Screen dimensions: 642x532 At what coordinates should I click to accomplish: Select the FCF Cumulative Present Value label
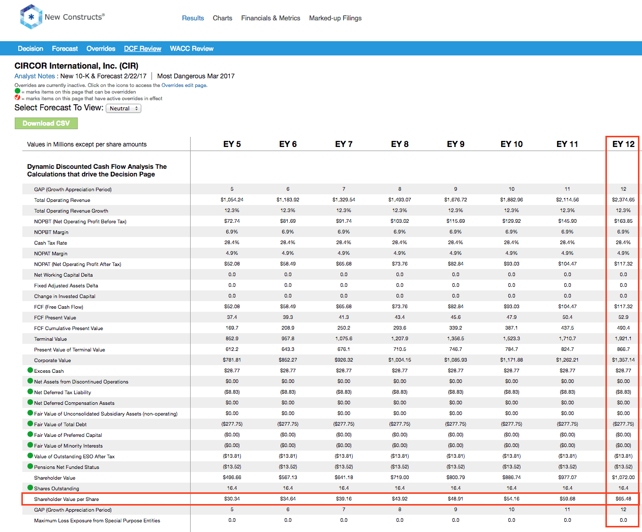[69, 328]
